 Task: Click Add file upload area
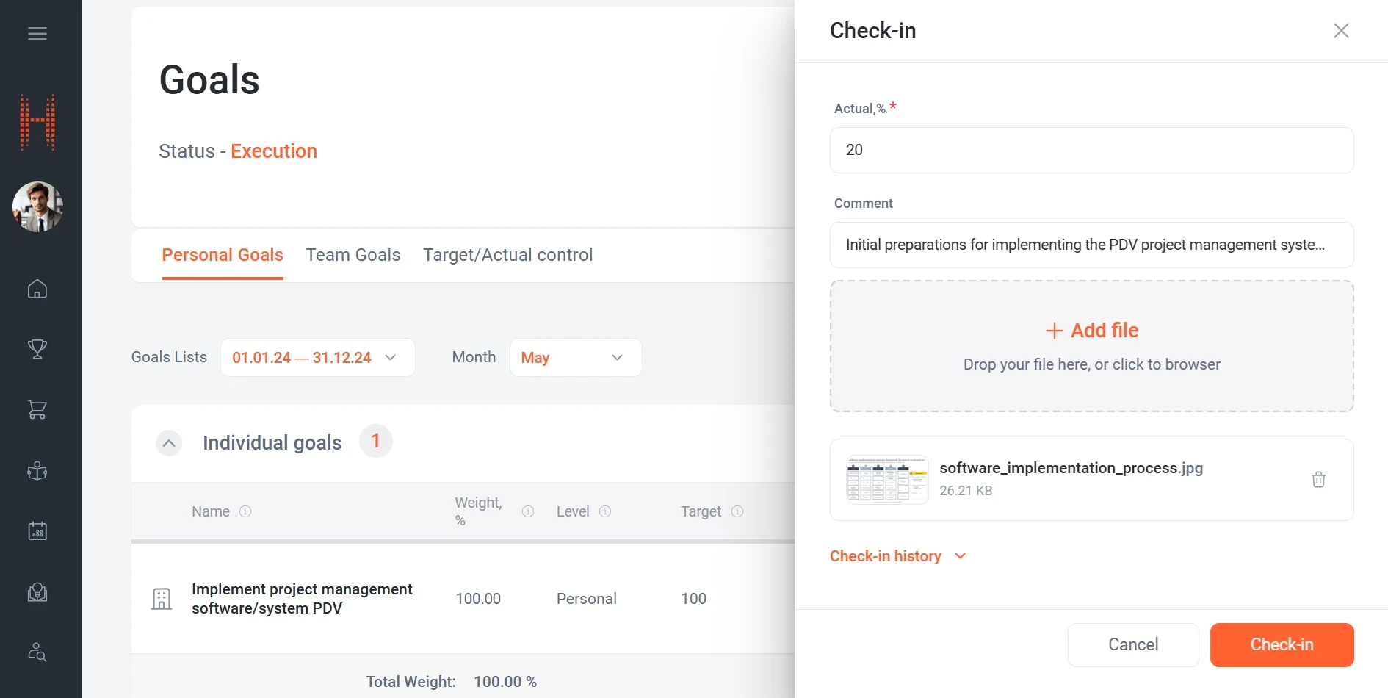[x=1091, y=345]
